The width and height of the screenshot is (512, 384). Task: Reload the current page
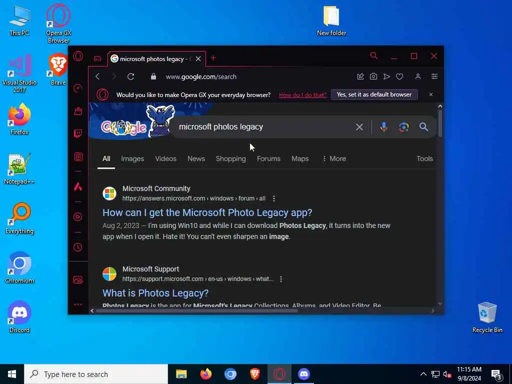(131, 76)
